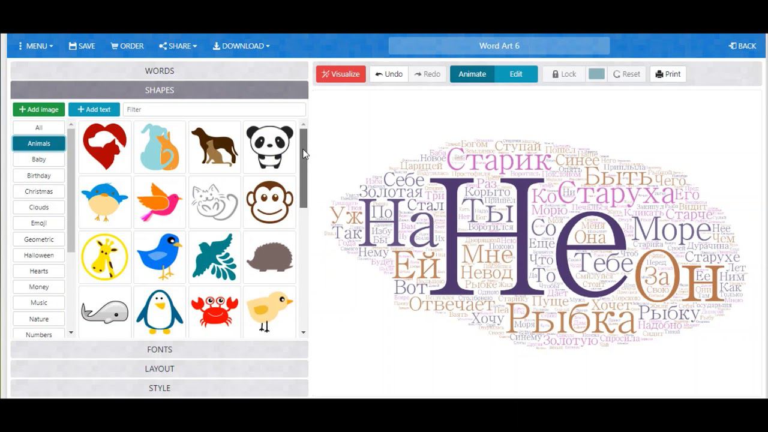Edit the Word Art 6 title field

click(499, 46)
